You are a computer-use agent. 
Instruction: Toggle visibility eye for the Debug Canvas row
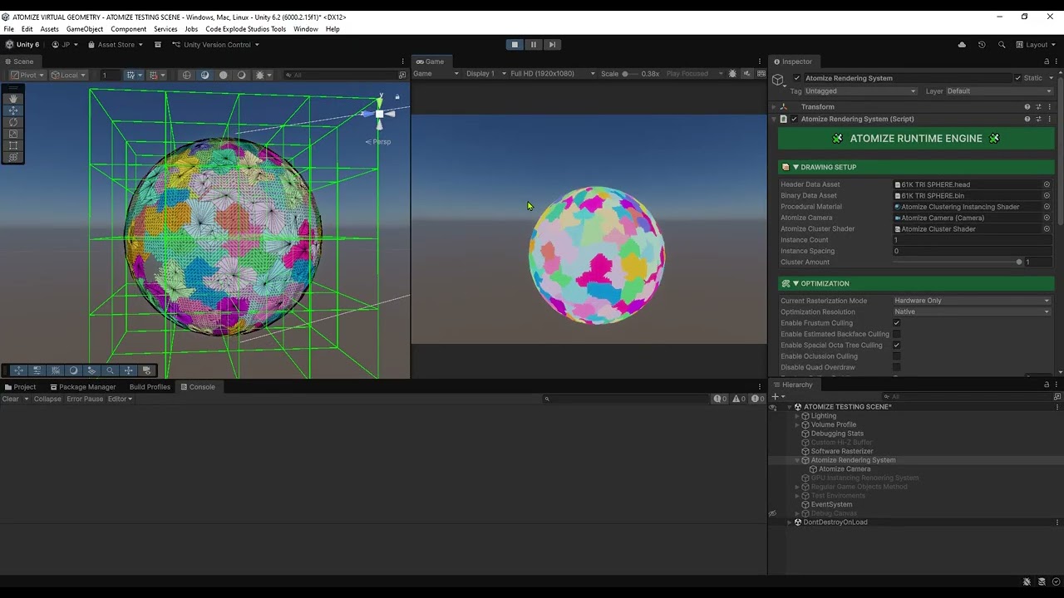coord(772,513)
